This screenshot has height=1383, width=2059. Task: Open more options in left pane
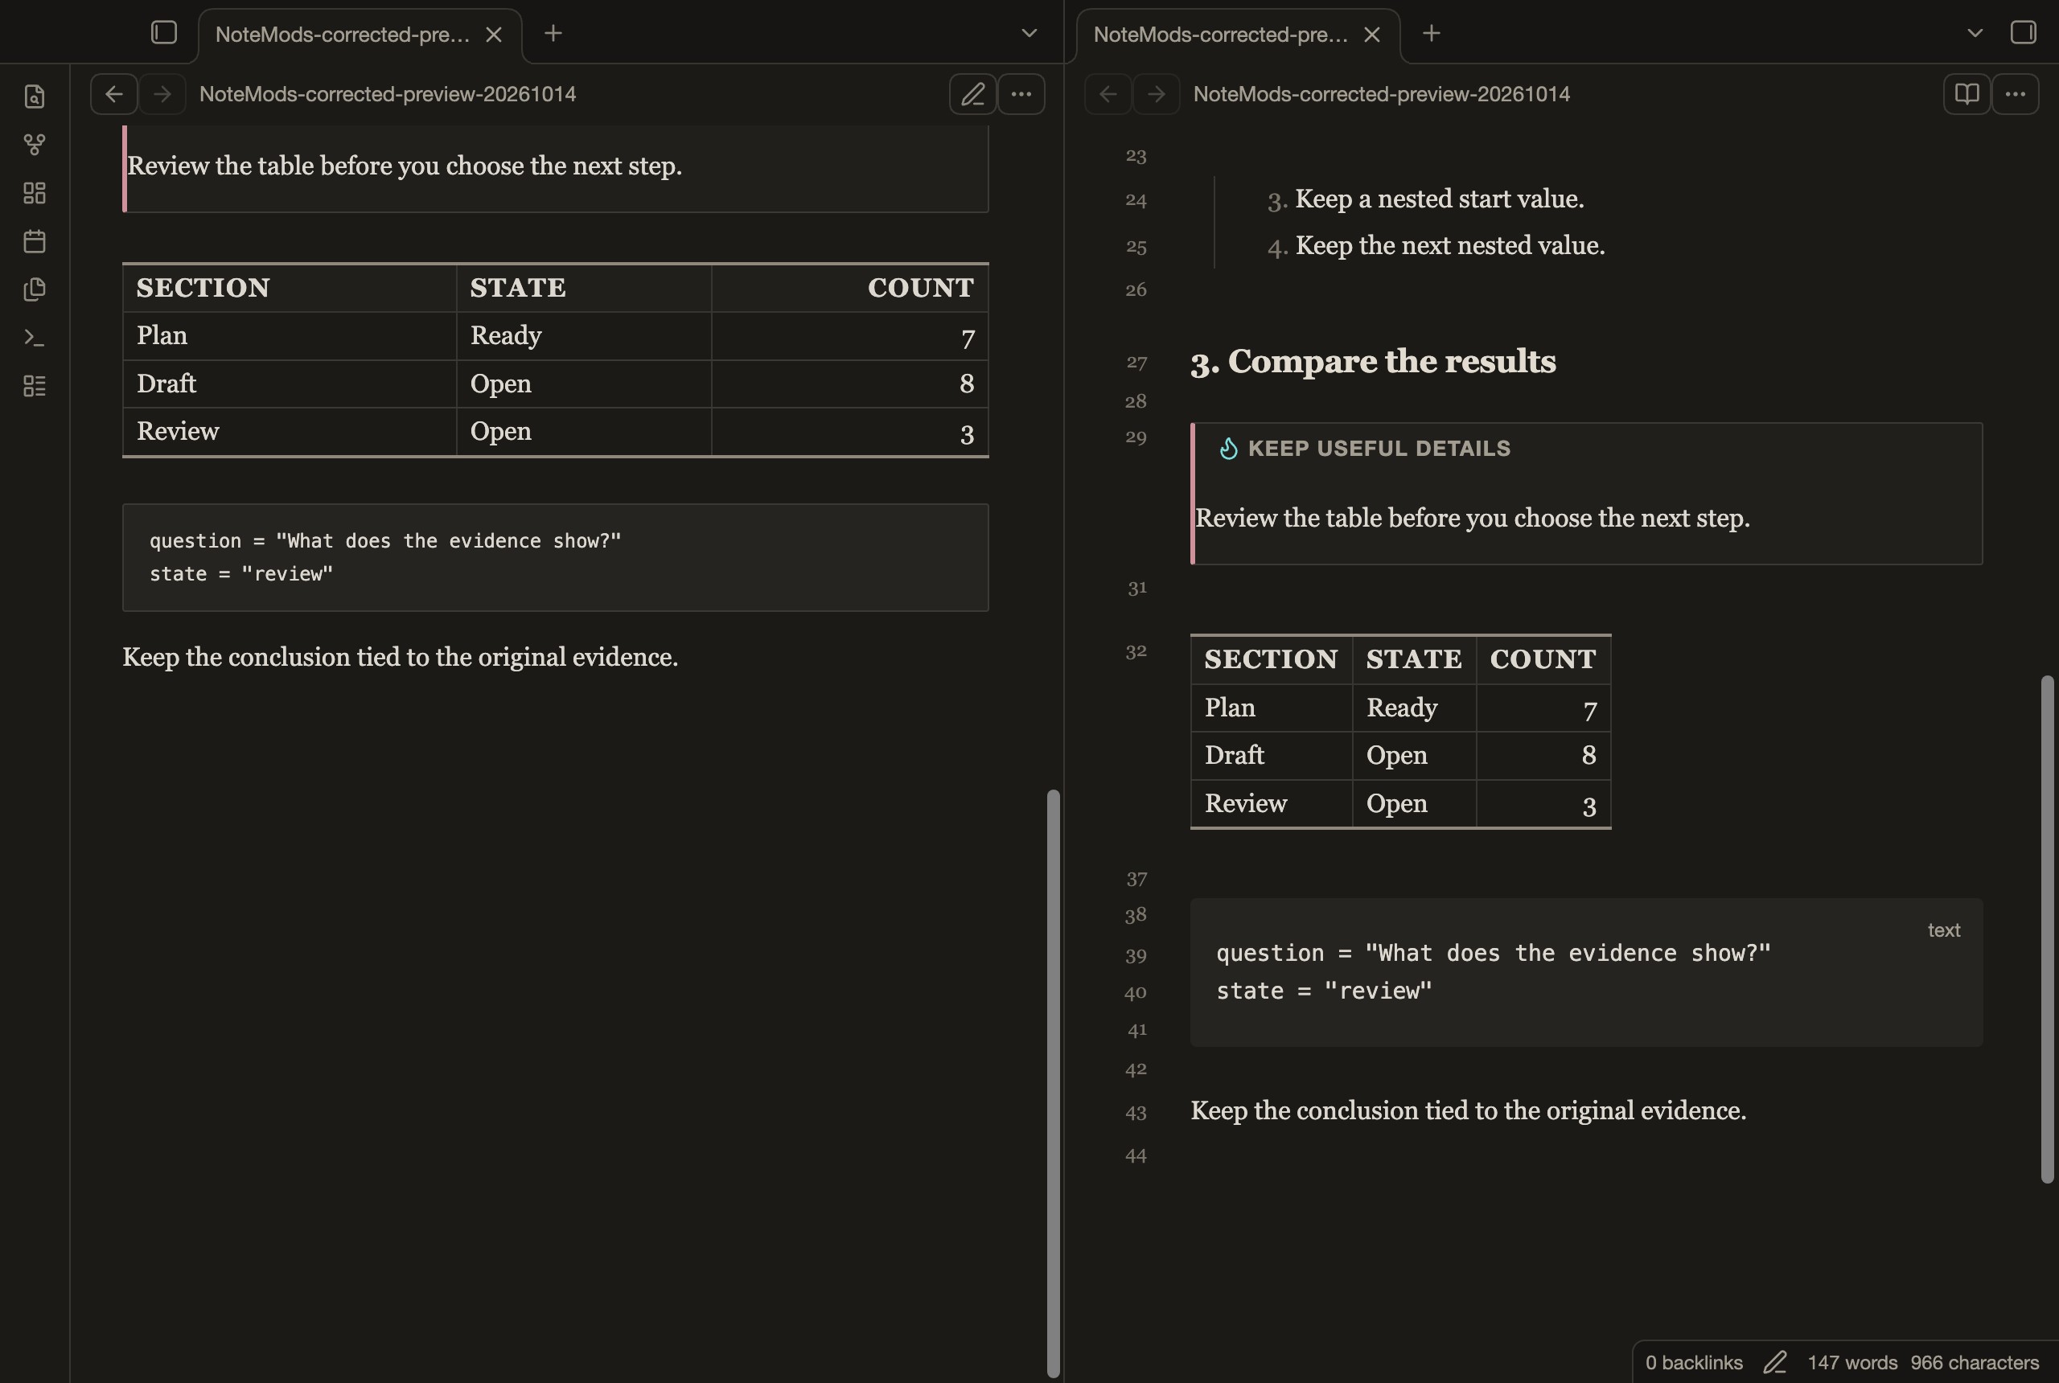1021,93
